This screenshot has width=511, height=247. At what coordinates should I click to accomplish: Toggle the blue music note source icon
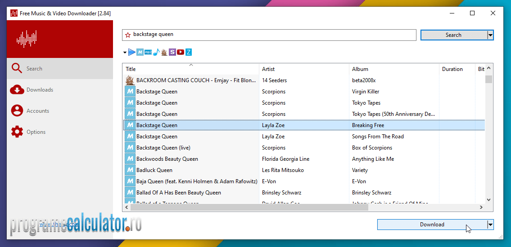coord(156,52)
